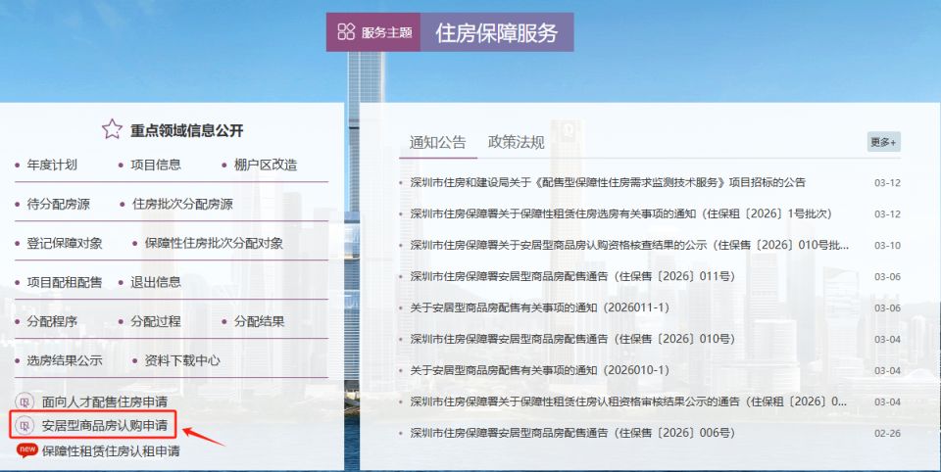Open the 选房结果公示 link
The image size is (941, 472).
65,360
